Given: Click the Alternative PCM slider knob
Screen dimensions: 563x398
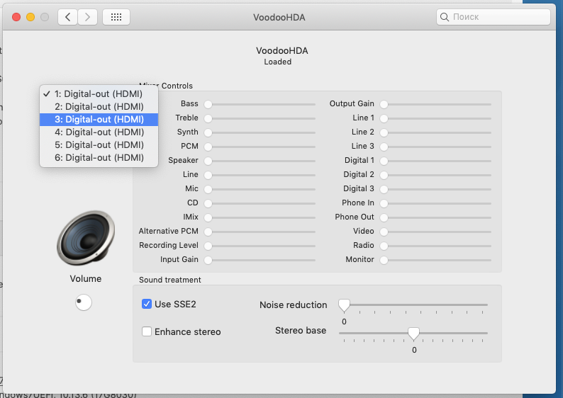Looking at the screenshot, I should pos(208,232).
